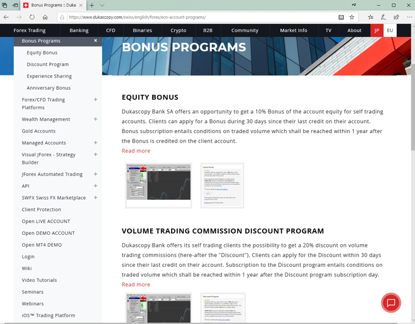Viewport: 415px width, 324px height.
Task: Read more about Equity Bonus
Action: [136, 151]
